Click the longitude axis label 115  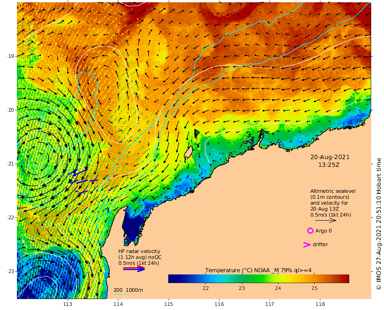click(x=169, y=304)
